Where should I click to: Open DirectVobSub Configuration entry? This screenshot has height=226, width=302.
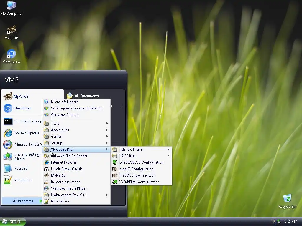tap(141, 162)
